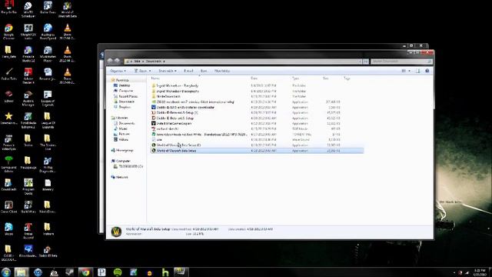Click the system tray clock
This screenshot has width=492, height=277.
pyautogui.click(x=480, y=272)
